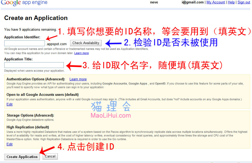The height and width of the screenshot is (163, 252).
Task: Click the Google app engine logo
Action: pos(24,3)
